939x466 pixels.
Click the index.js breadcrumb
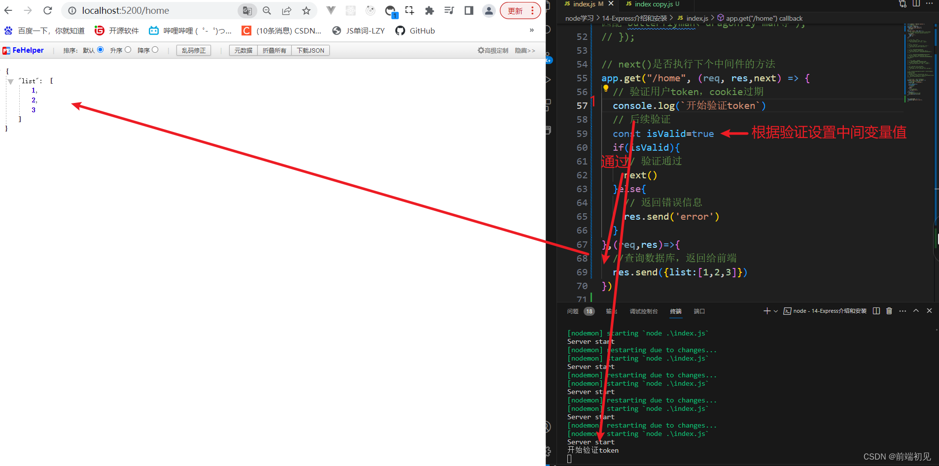[693, 18]
